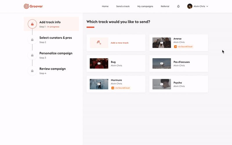
Task: Go to the Home menu item
Action: click(x=105, y=6)
